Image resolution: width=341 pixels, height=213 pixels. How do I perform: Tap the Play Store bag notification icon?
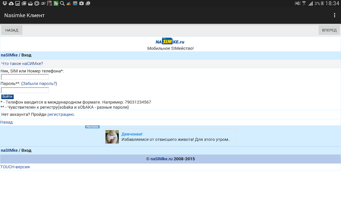click(x=82, y=3)
